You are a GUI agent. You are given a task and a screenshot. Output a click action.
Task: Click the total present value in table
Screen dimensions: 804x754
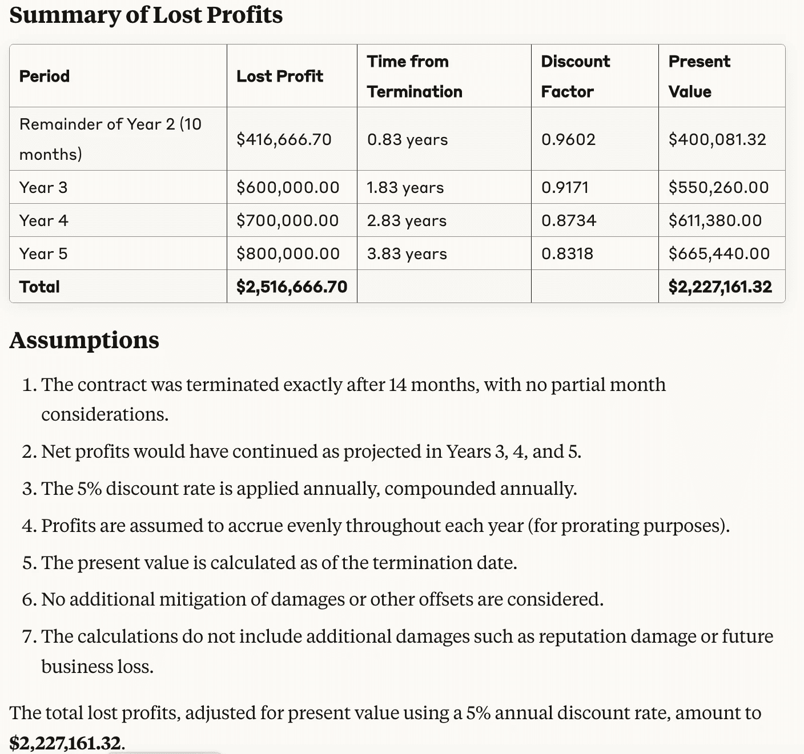[x=720, y=287]
